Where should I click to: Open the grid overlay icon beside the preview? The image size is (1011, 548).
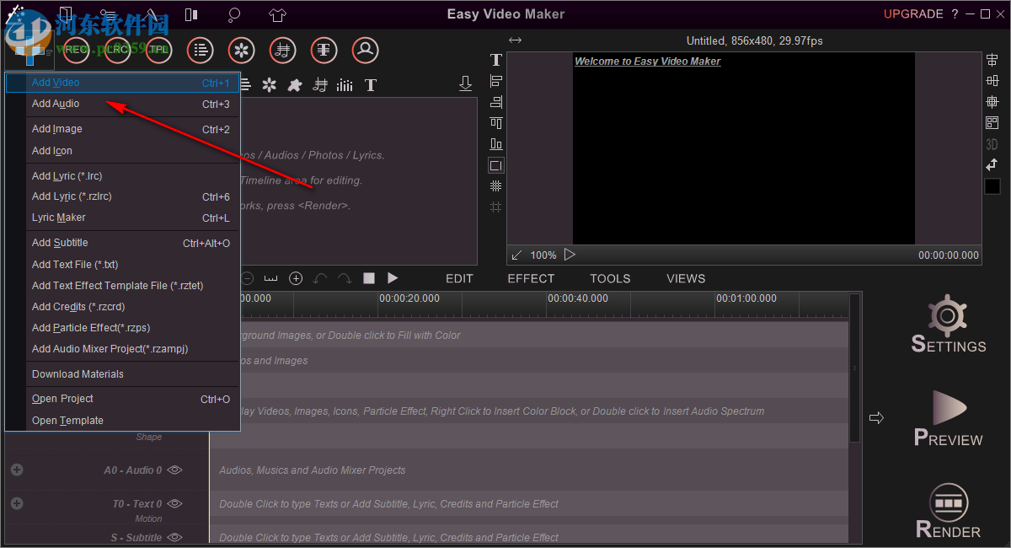pos(495,185)
